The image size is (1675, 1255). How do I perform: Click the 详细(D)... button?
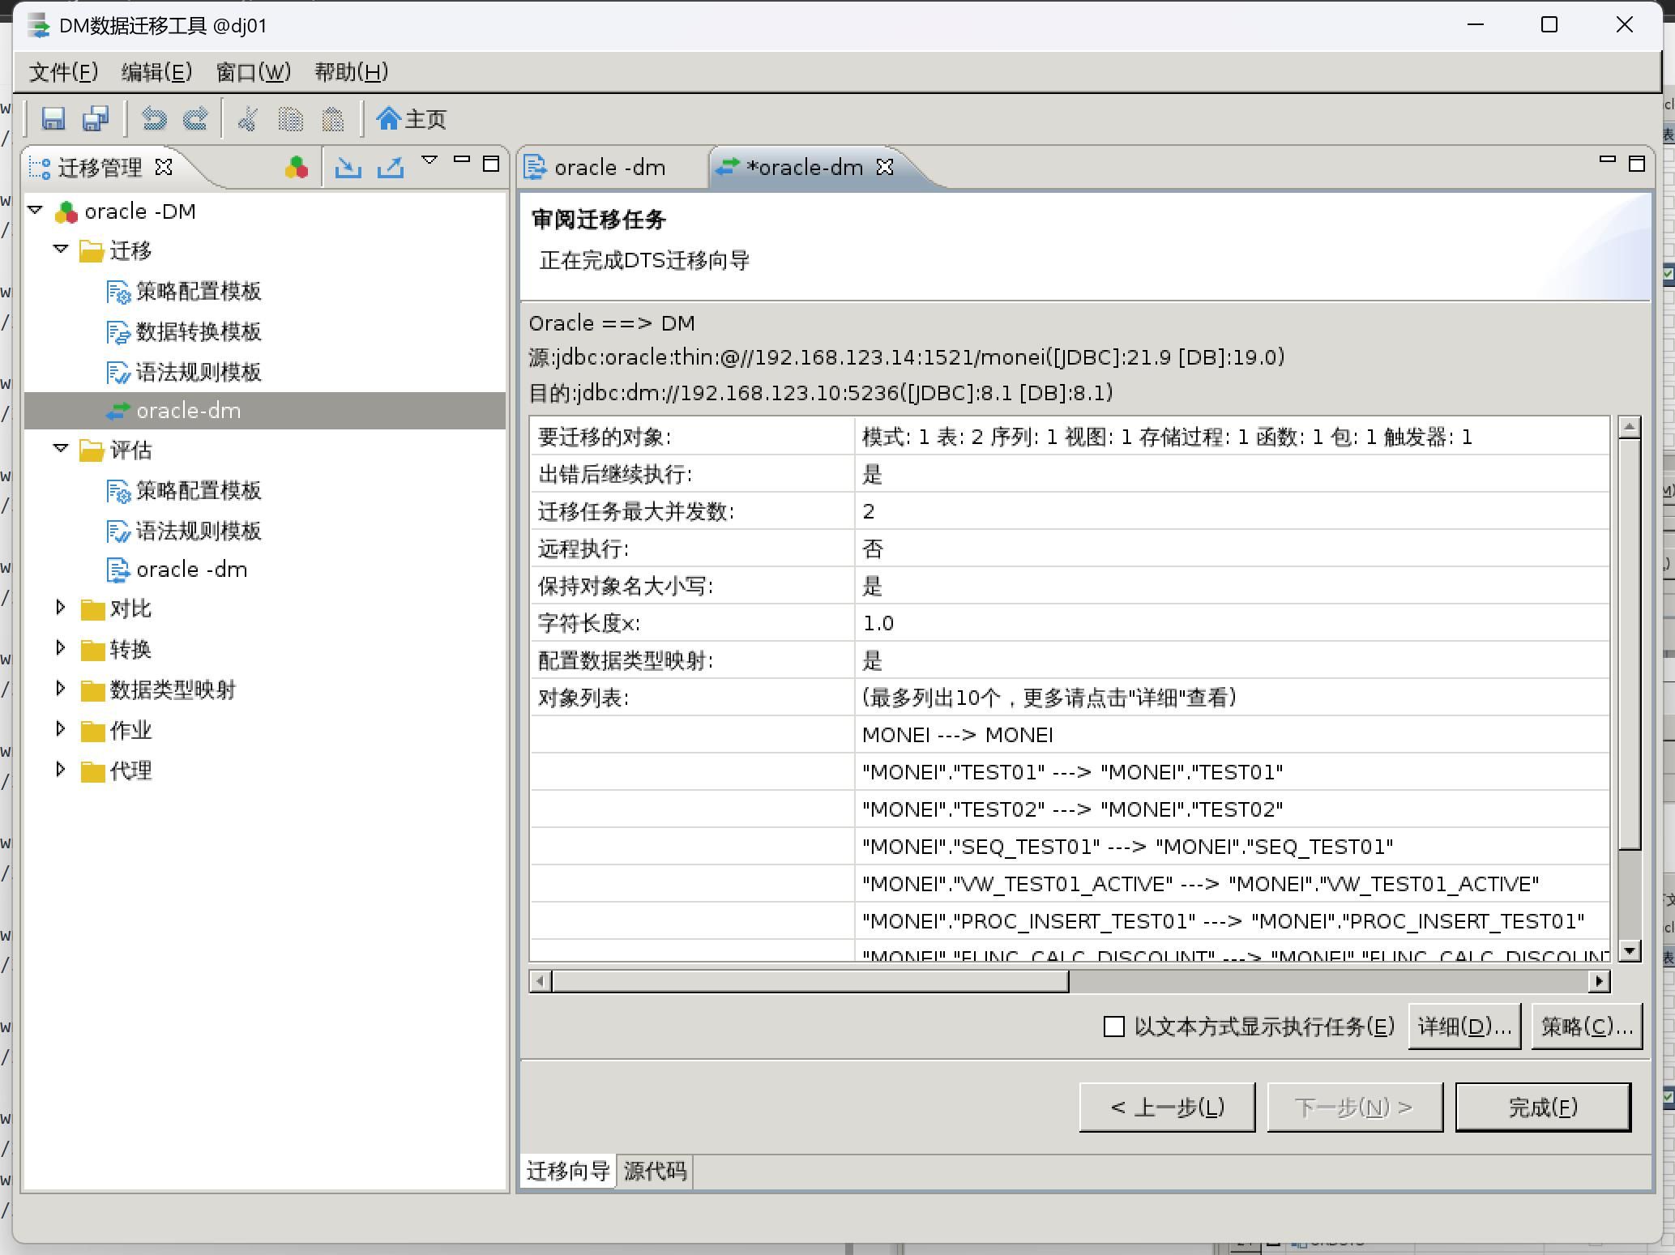1463,1027
